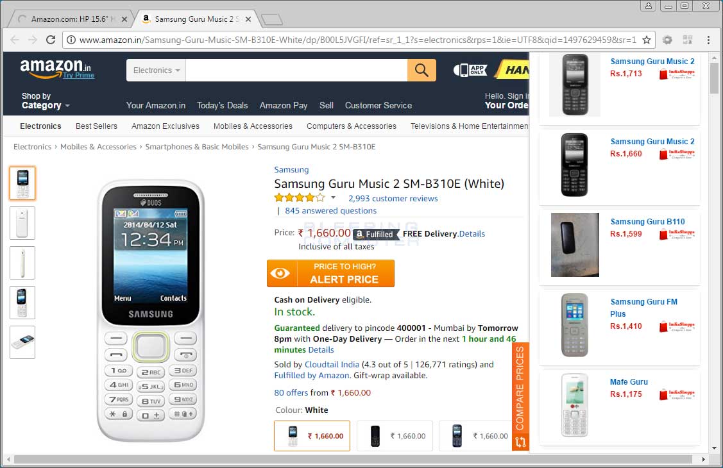The image size is (723, 468).
Task: Expand the star rating breakdown arrow
Action: pyautogui.click(x=333, y=197)
